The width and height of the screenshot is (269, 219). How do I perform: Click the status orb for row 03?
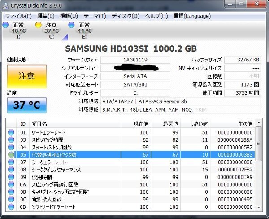point(11,140)
